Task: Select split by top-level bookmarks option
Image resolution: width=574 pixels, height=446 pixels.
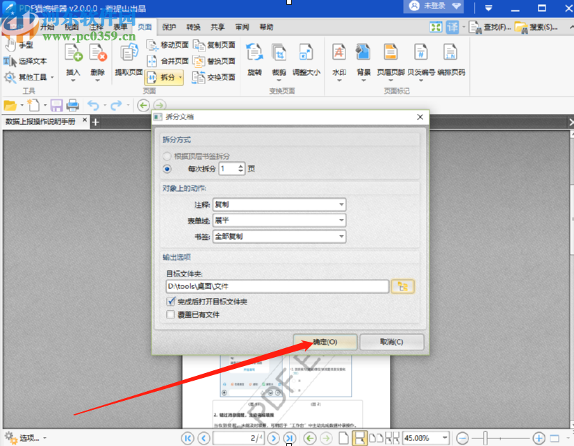Action: [x=167, y=156]
